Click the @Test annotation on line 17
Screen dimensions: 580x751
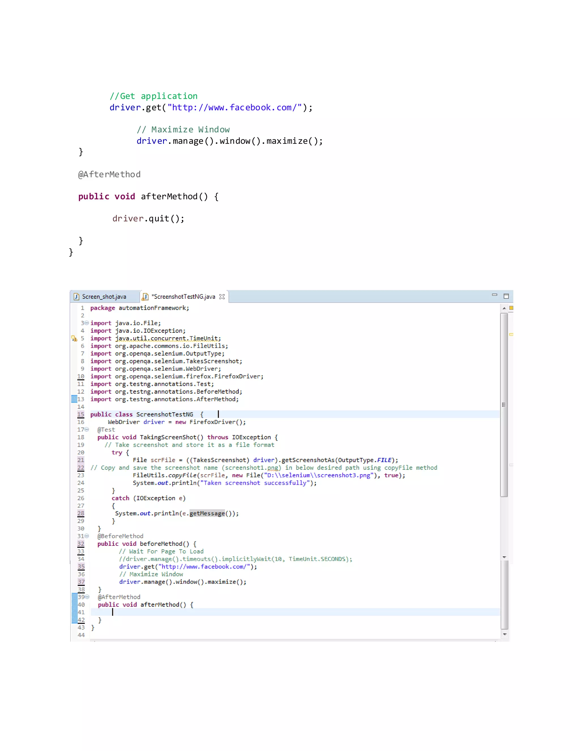point(106,429)
